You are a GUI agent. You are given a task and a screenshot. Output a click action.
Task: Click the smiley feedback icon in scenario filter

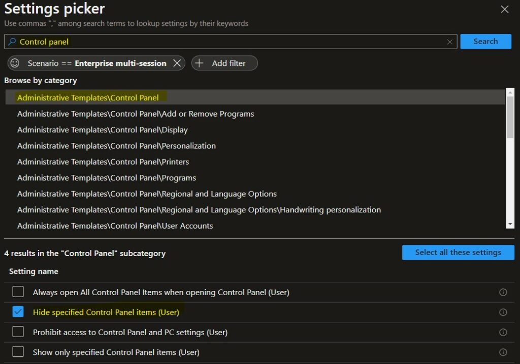(15, 63)
